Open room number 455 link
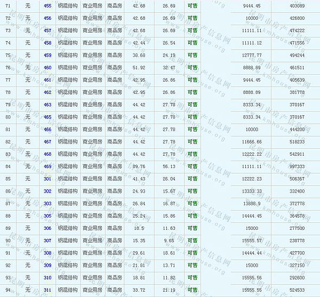 [48, 6]
